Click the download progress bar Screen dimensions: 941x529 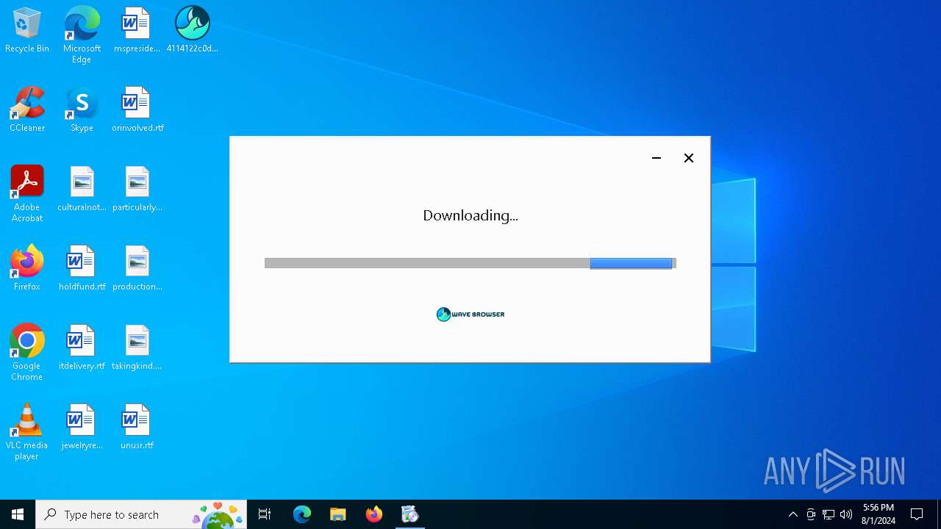coord(470,263)
